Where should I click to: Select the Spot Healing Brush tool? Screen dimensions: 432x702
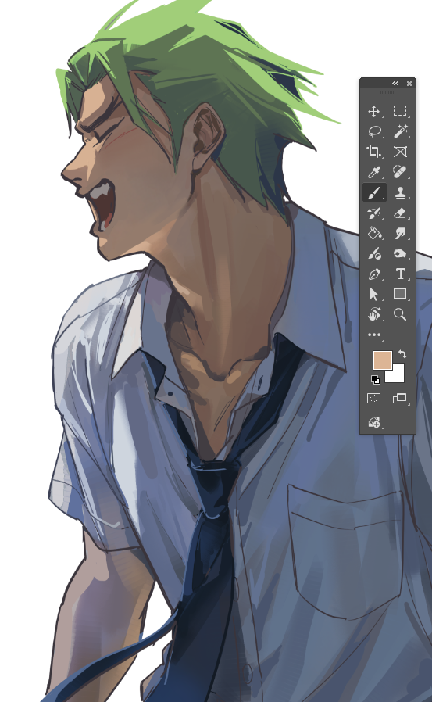pyautogui.click(x=400, y=172)
